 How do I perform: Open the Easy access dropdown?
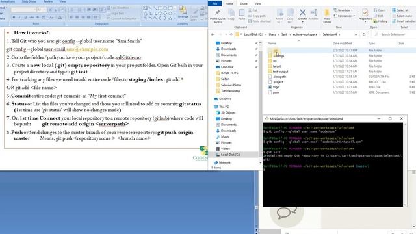tap(344, 16)
